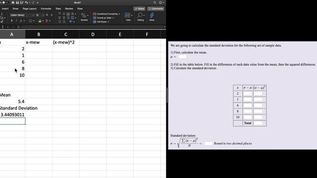
Task: Click the Middle Align icon
Action: (64, 14)
